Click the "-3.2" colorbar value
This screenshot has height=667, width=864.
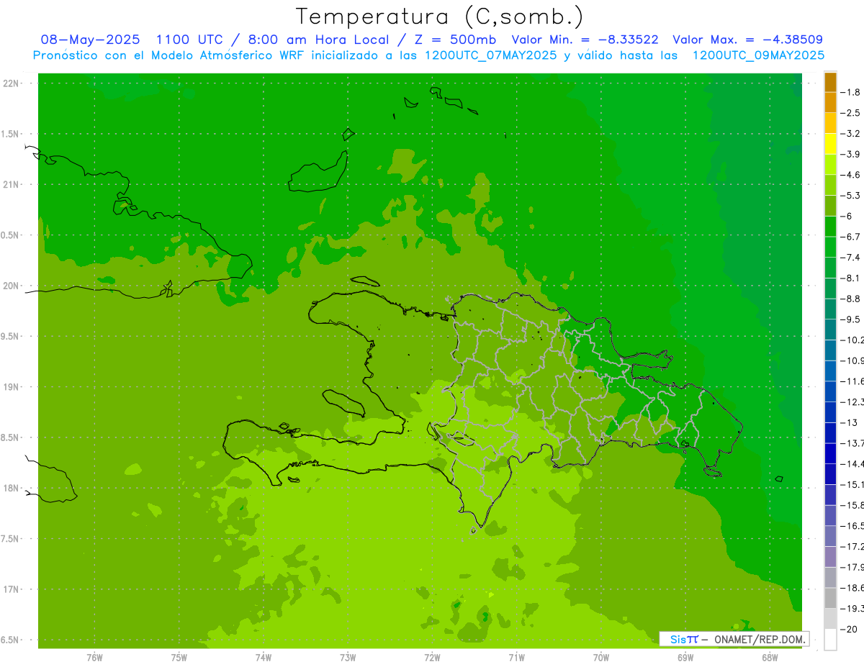point(850,134)
